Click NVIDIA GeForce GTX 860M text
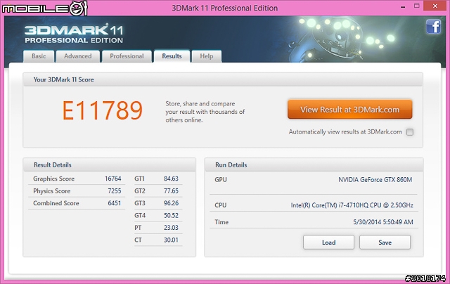450x284 pixels. 375,180
